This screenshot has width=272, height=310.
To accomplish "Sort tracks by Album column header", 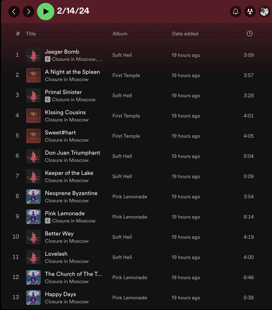I will click(120, 34).
